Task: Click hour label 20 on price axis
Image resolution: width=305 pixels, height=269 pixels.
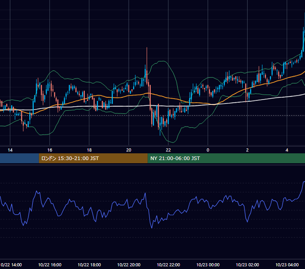Action: (129, 150)
